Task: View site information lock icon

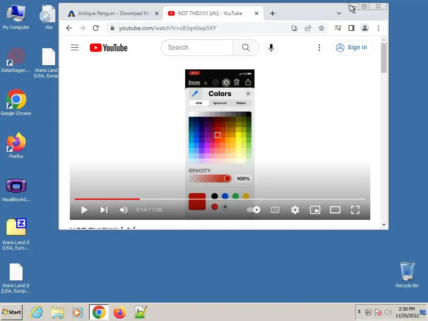Action: (x=112, y=28)
